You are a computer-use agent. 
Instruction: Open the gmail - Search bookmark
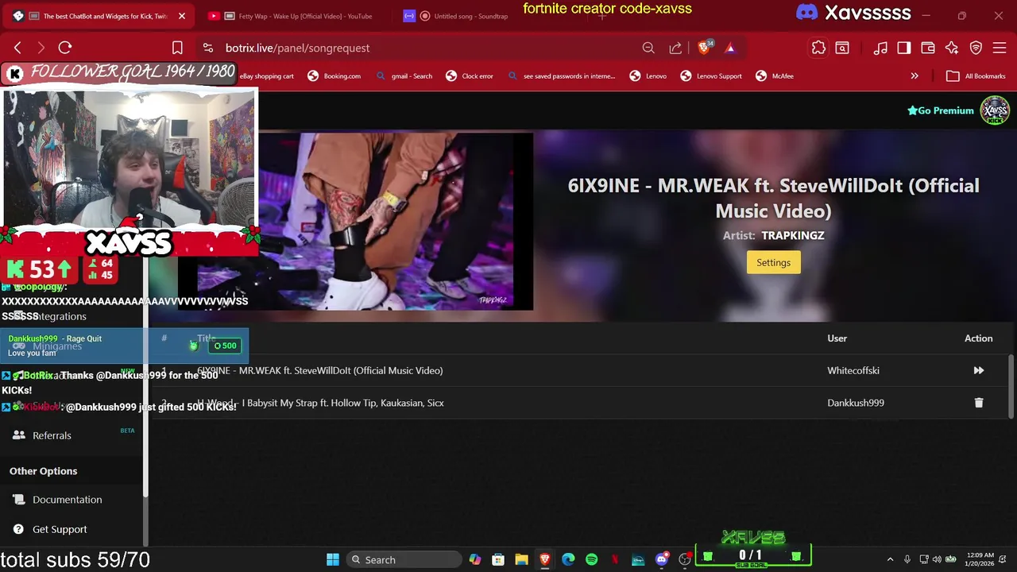[404, 76]
